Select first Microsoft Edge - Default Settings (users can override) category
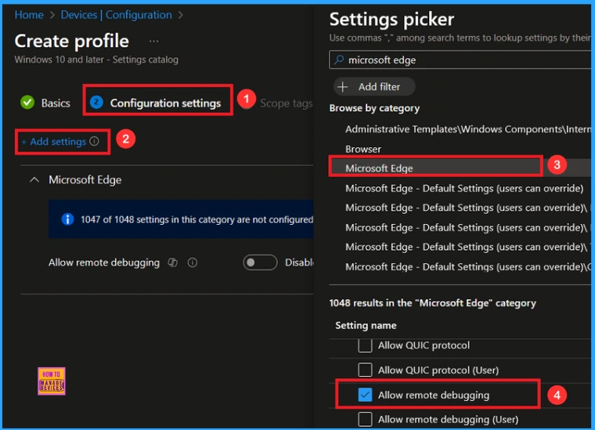The image size is (595, 430). [x=464, y=188]
